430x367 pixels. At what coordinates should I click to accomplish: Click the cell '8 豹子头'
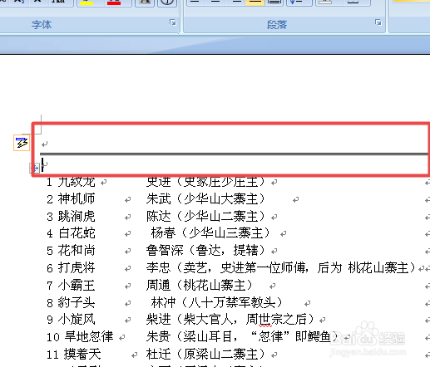71,302
